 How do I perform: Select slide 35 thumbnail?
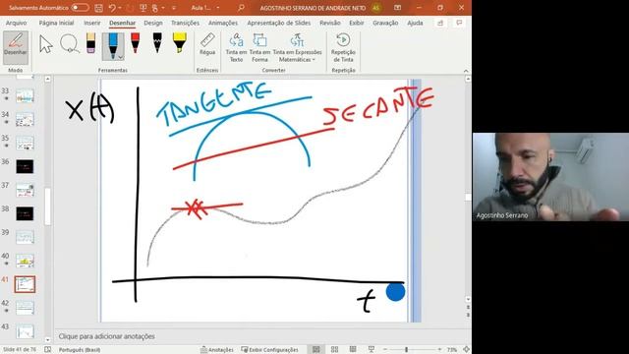pyautogui.click(x=25, y=143)
